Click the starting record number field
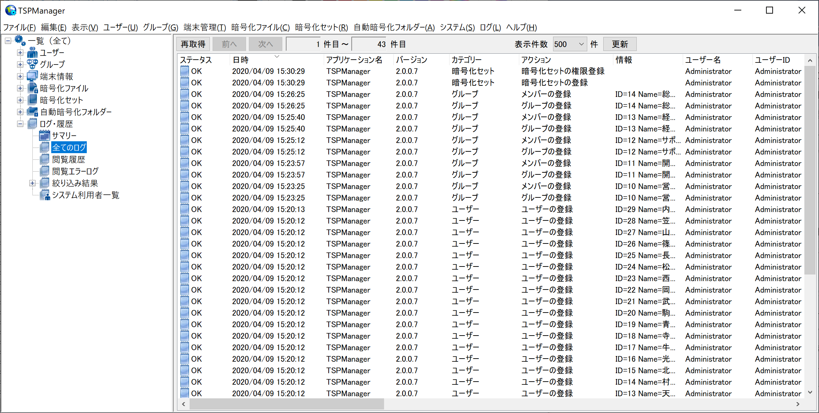819x413 pixels. coord(303,44)
